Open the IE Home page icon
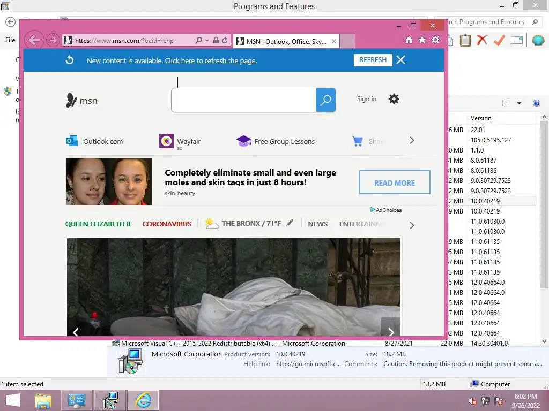The height and width of the screenshot is (411, 549). tap(409, 40)
